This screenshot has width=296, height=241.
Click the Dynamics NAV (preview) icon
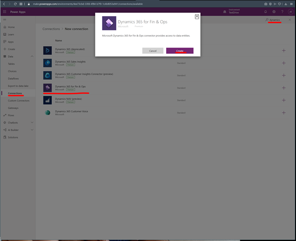tap(47, 100)
